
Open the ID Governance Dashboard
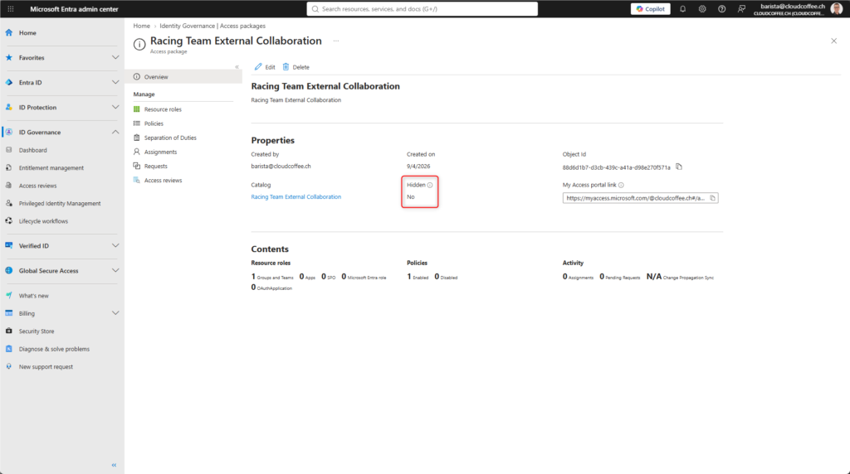(x=32, y=150)
